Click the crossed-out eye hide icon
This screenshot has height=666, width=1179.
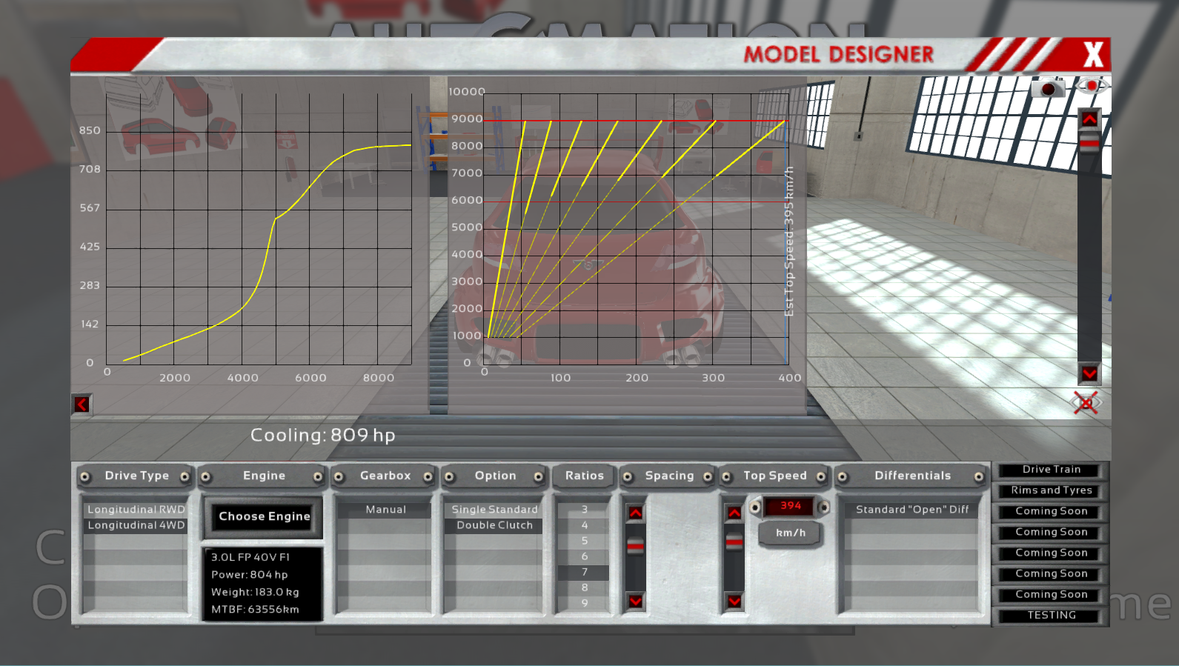pyautogui.click(x=1086, y=403)
